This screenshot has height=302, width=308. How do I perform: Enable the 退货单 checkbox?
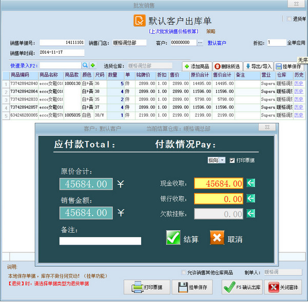coord(288,19)
